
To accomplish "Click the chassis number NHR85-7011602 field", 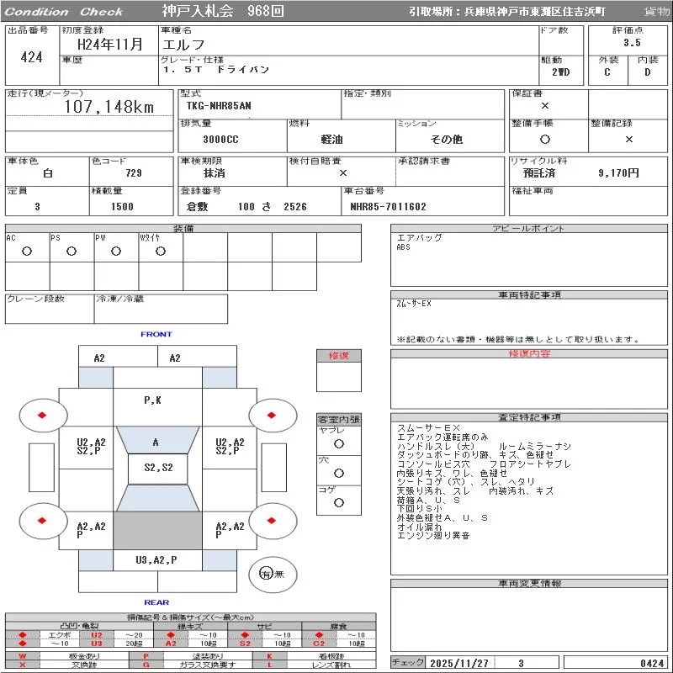I will [388, 206].
